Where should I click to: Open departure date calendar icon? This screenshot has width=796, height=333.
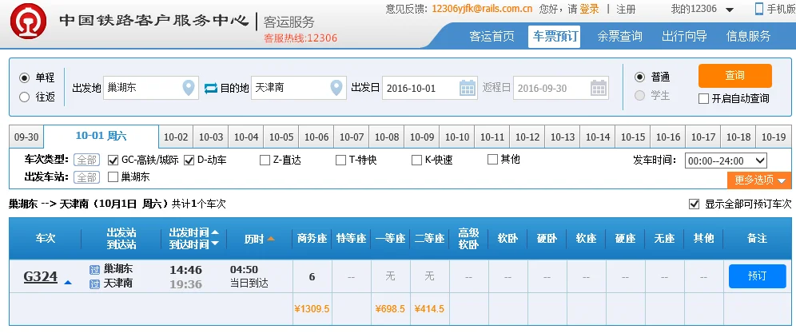468,89
